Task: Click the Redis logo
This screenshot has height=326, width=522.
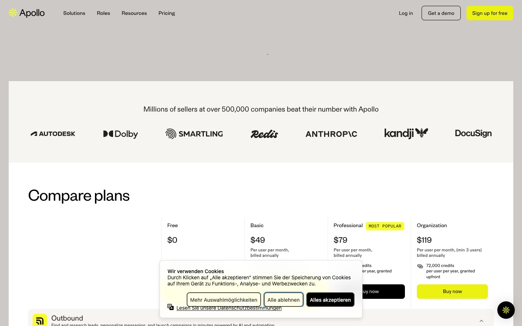Action: 264,134
